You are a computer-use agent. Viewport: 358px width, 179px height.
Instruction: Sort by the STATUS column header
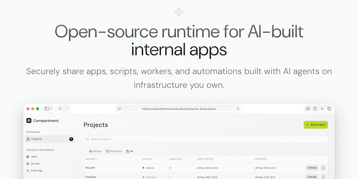(x=147, y=159)
